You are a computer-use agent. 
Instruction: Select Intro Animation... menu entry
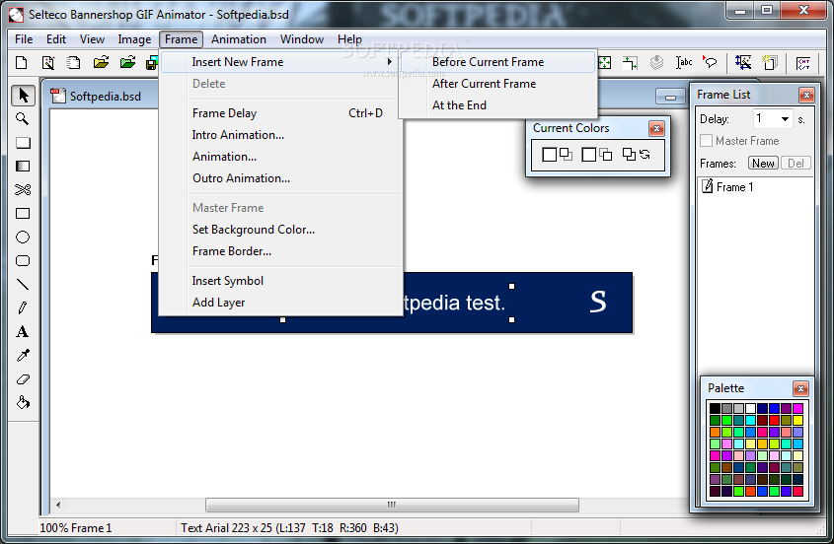281,135
